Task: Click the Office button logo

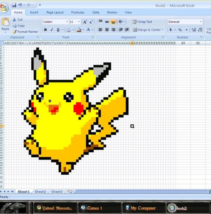Action: [x=4, y=8]
